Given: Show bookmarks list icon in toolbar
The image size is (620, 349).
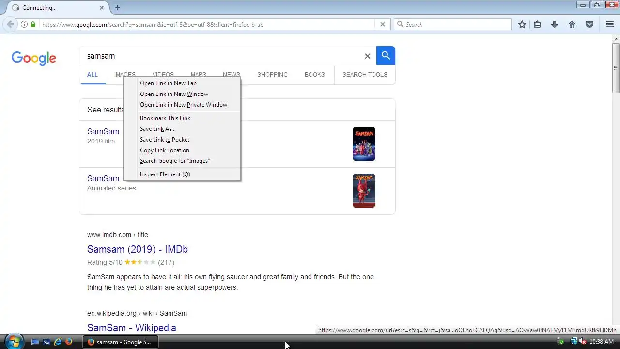Looking at the screenshot, I should (537, 24).
